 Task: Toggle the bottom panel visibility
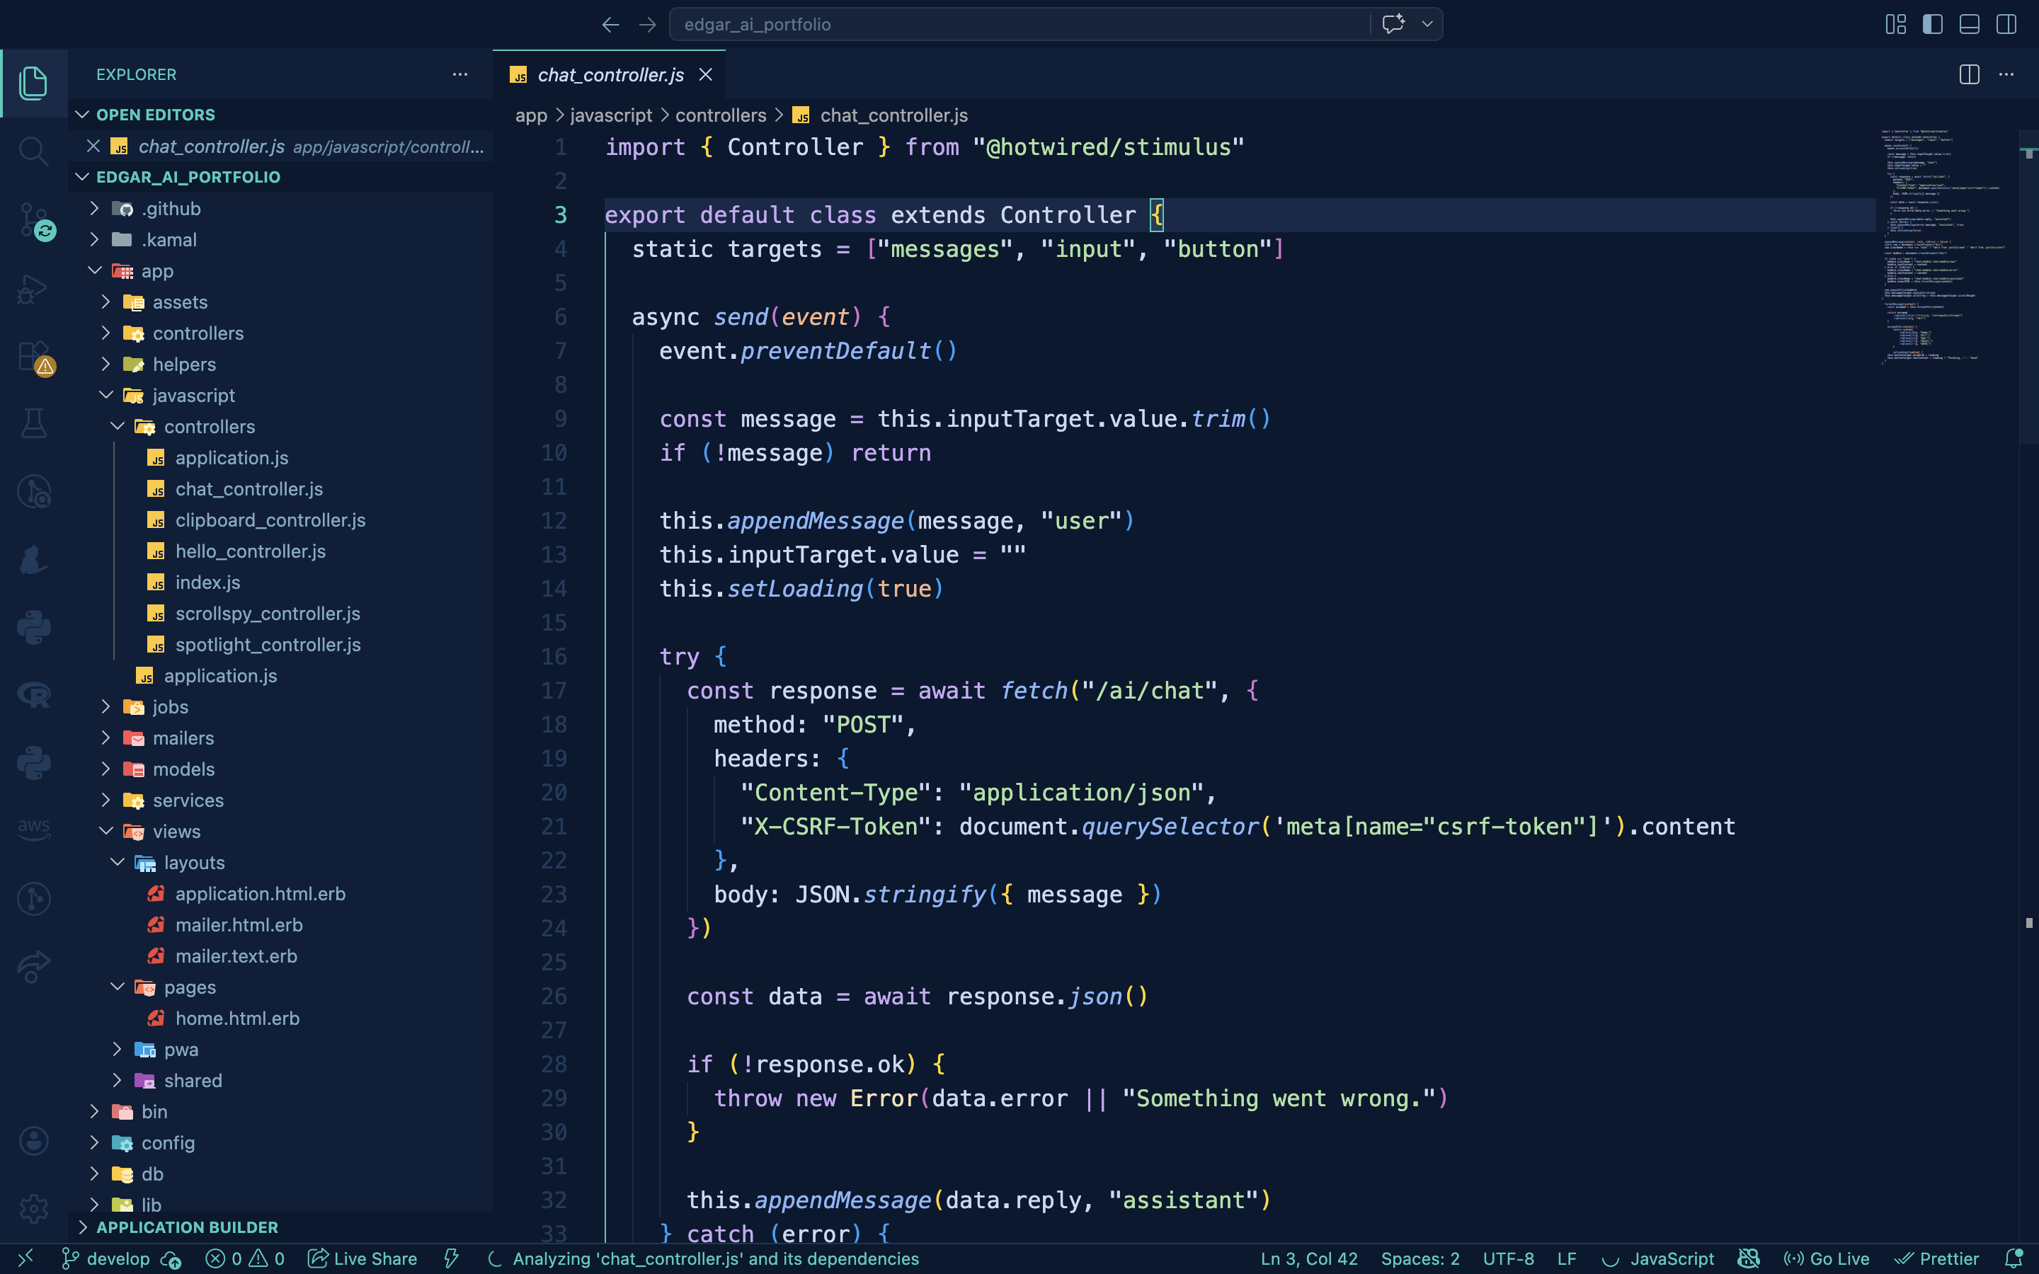coord(1969,25)
